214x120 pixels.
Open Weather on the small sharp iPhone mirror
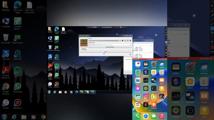162,64
